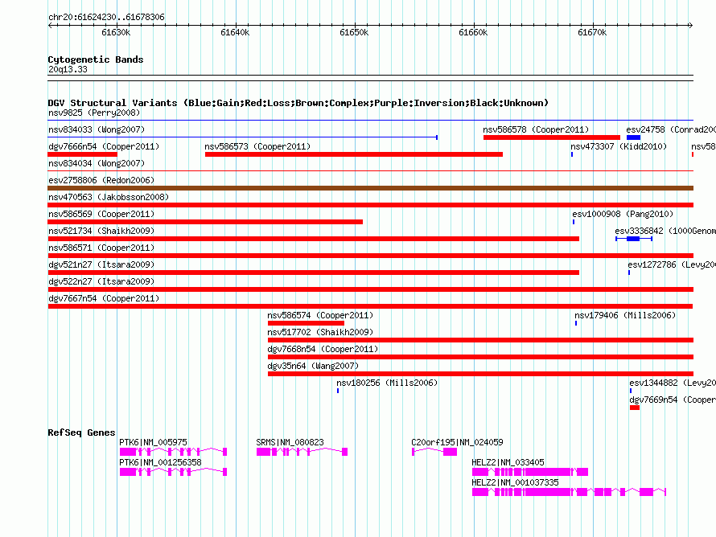This screenshot has height=537, width=716.
Task: Open the PTK6|NM_001256358 transcript model
Action: point(173,473)
